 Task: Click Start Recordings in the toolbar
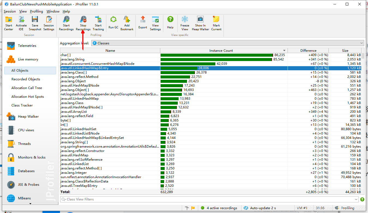(66, 23)
